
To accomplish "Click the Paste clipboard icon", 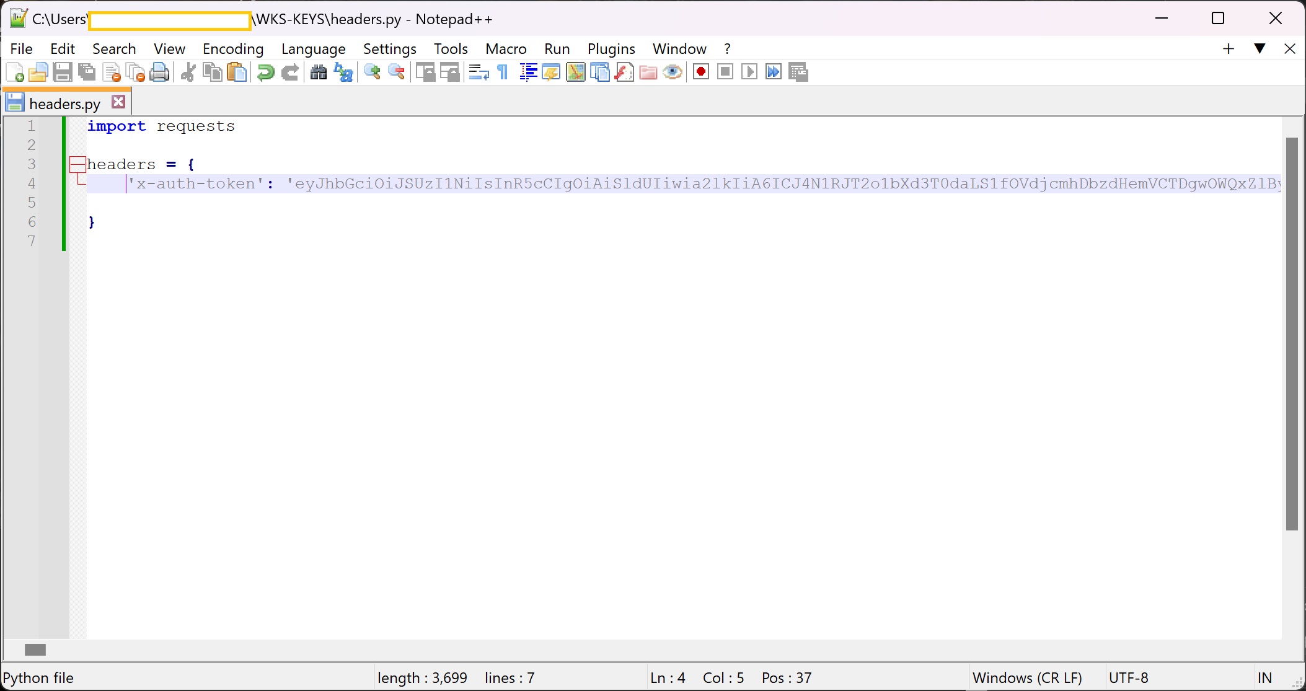I will pyautogui.click(x=237, y=73).
